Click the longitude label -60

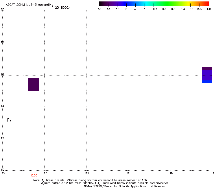pyautogui.click(x=3, y=173)
